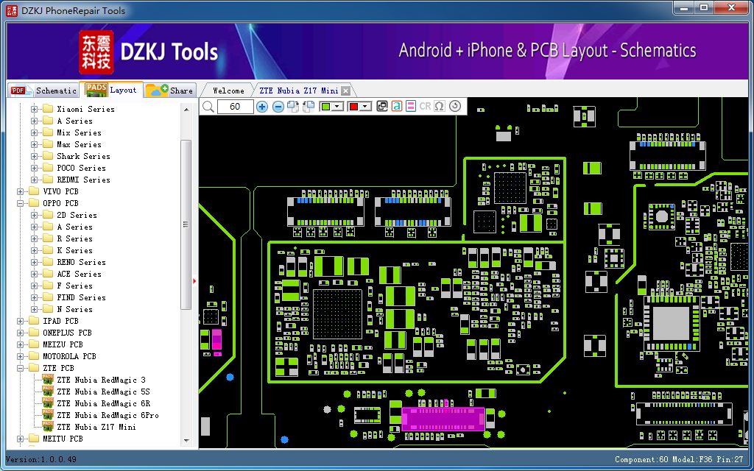Expand the ONEPLUS PCB folder node
Screen dimensions: 754x471
20,333
